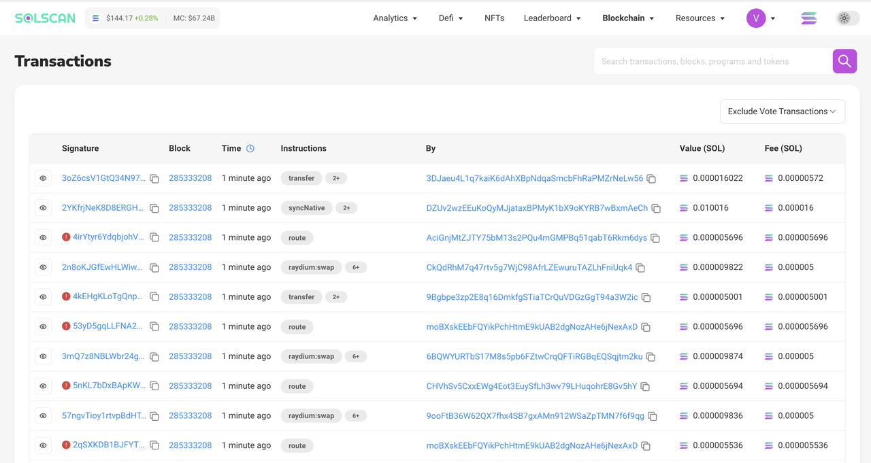Click the clock icon beside Time header
The image size is (871, 463).
pyautogui.click(x=250, y=148)
